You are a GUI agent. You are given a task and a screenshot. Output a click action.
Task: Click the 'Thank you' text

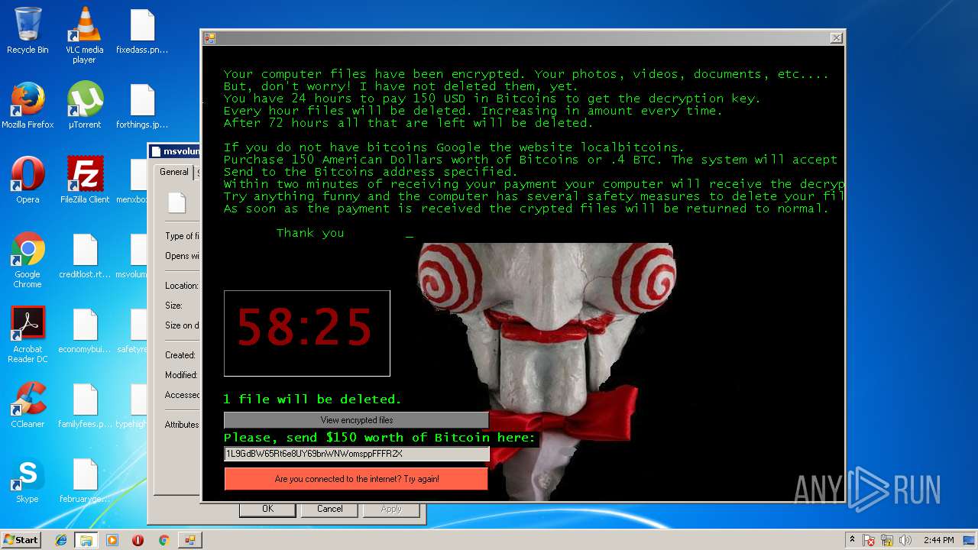coord(310,233)
